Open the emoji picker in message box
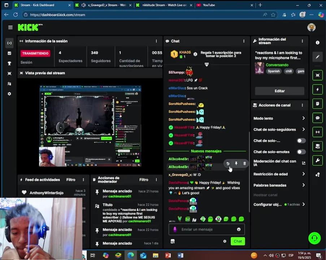This screenshot has height=260, width=326. click(239, 229)
